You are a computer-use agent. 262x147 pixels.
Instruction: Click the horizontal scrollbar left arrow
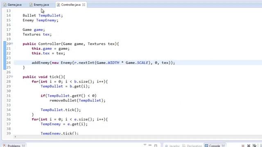click(15, 137)
